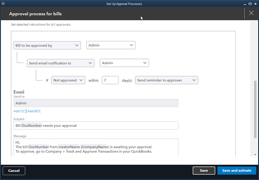This screenshot has height=180, width=259.
Task: Click the Send to Admin field
Action: click(x=95, y=103)
